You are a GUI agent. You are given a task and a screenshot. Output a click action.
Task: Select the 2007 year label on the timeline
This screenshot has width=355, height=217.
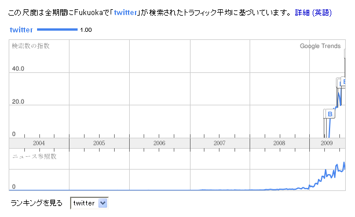219,143
